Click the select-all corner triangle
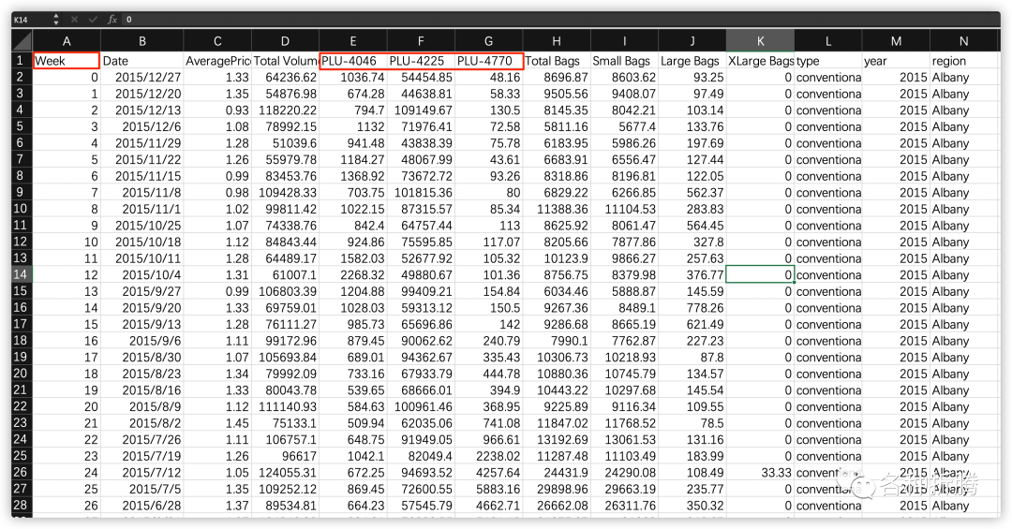 click(x=22, y=40)
